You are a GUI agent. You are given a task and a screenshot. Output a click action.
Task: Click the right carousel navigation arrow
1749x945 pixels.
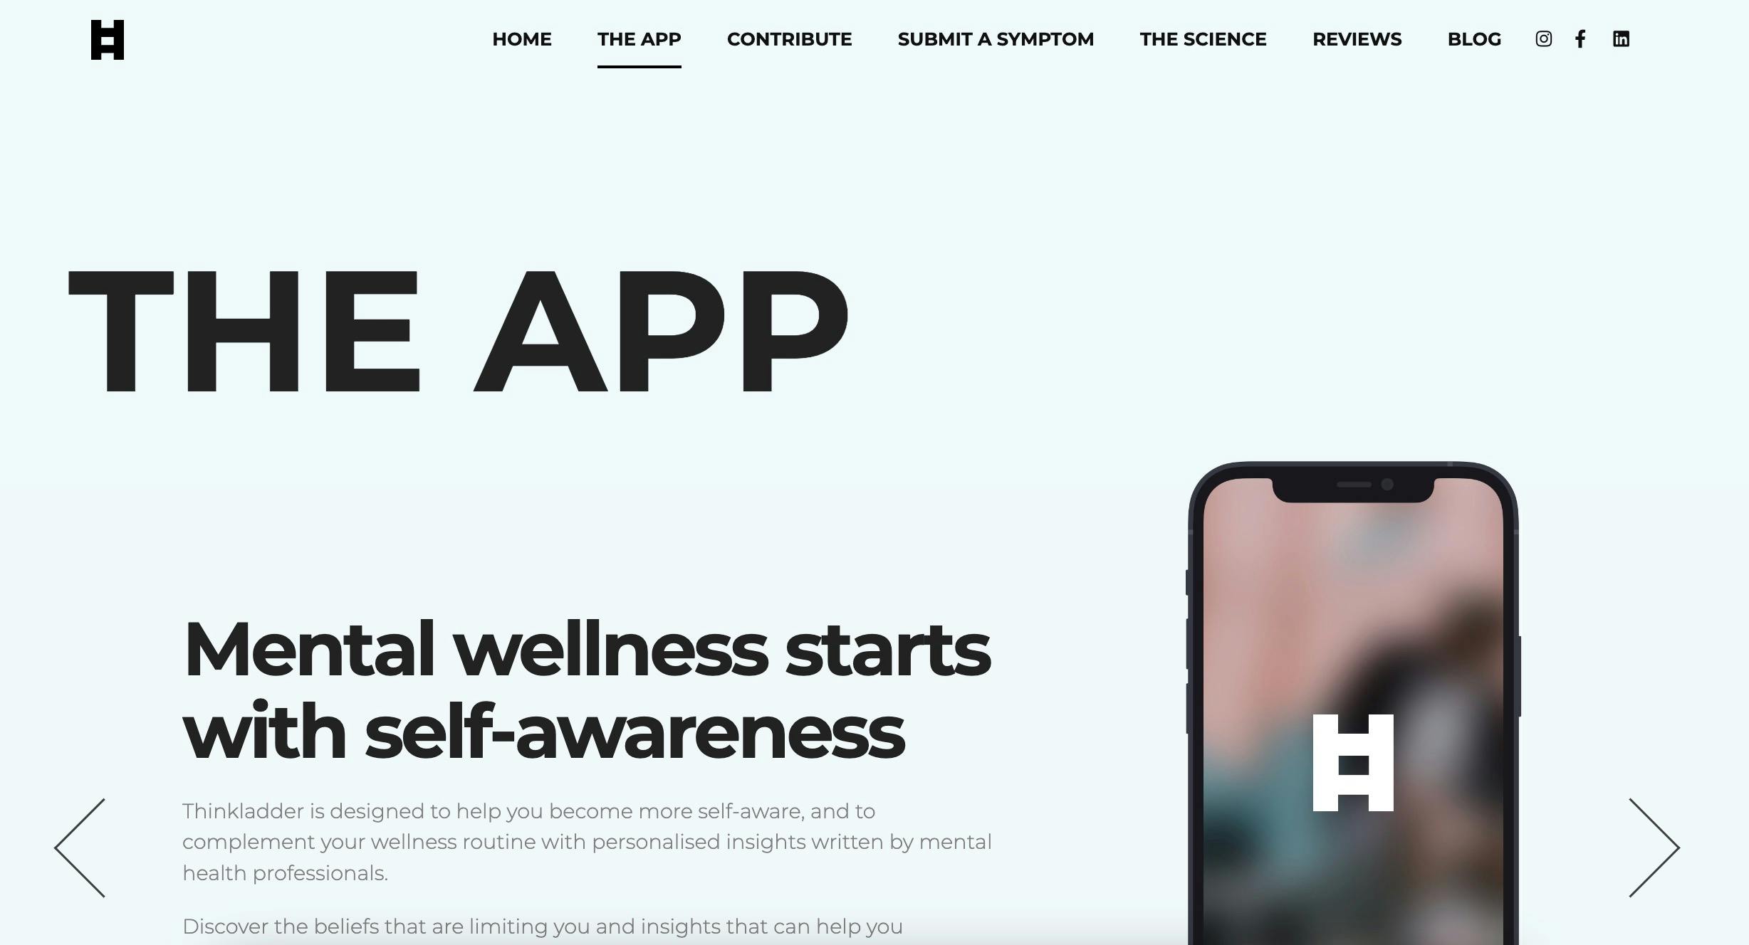[1654, 844]
